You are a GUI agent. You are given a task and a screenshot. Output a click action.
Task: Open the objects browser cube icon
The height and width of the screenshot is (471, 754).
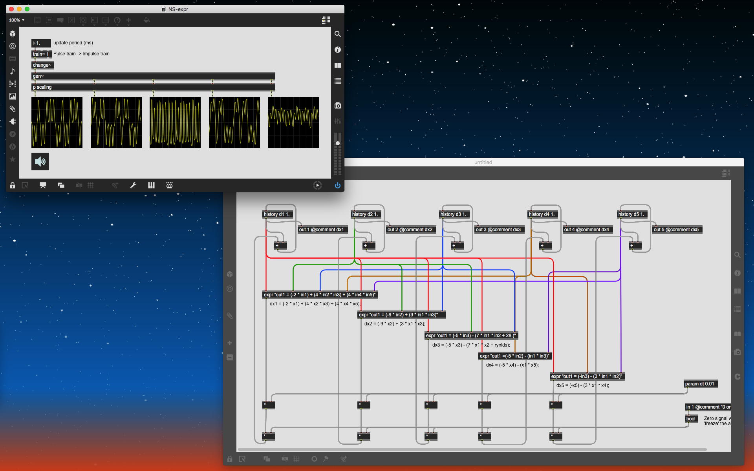[x=13, y=34]
